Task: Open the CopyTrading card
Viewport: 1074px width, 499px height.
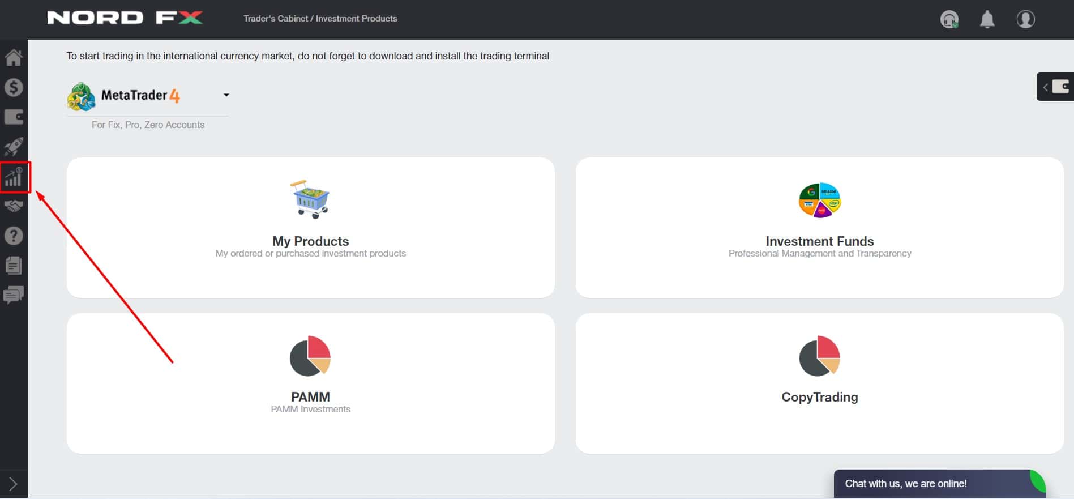Action: (820, 383)
